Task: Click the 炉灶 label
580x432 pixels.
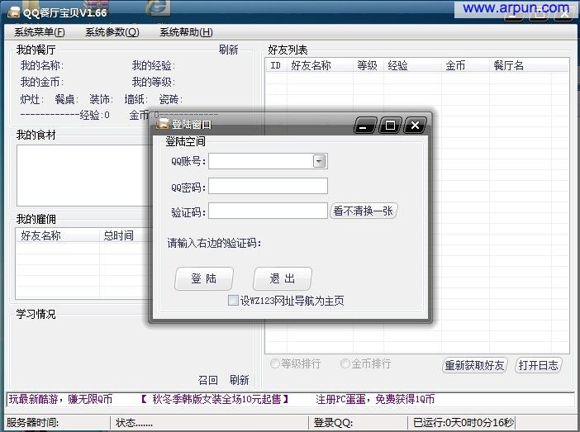Action: (x=32, y=99)
